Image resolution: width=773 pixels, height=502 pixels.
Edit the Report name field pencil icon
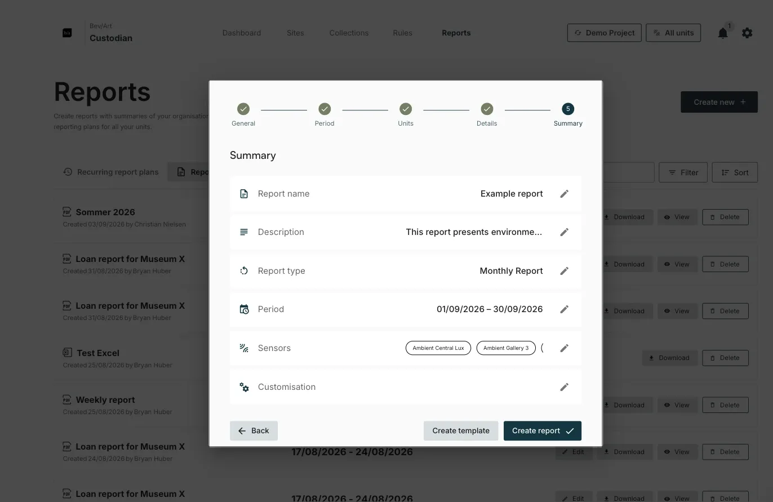coord(564,194)
